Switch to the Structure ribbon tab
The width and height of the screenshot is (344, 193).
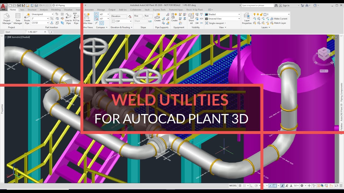tap(32, 10)
